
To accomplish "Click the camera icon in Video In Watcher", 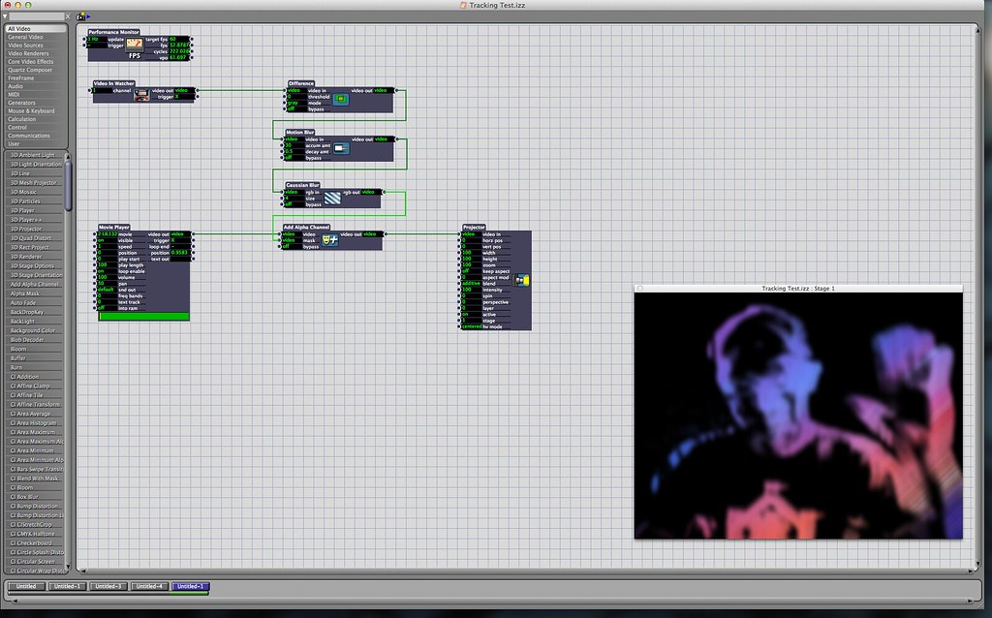I will click(141, 94).
